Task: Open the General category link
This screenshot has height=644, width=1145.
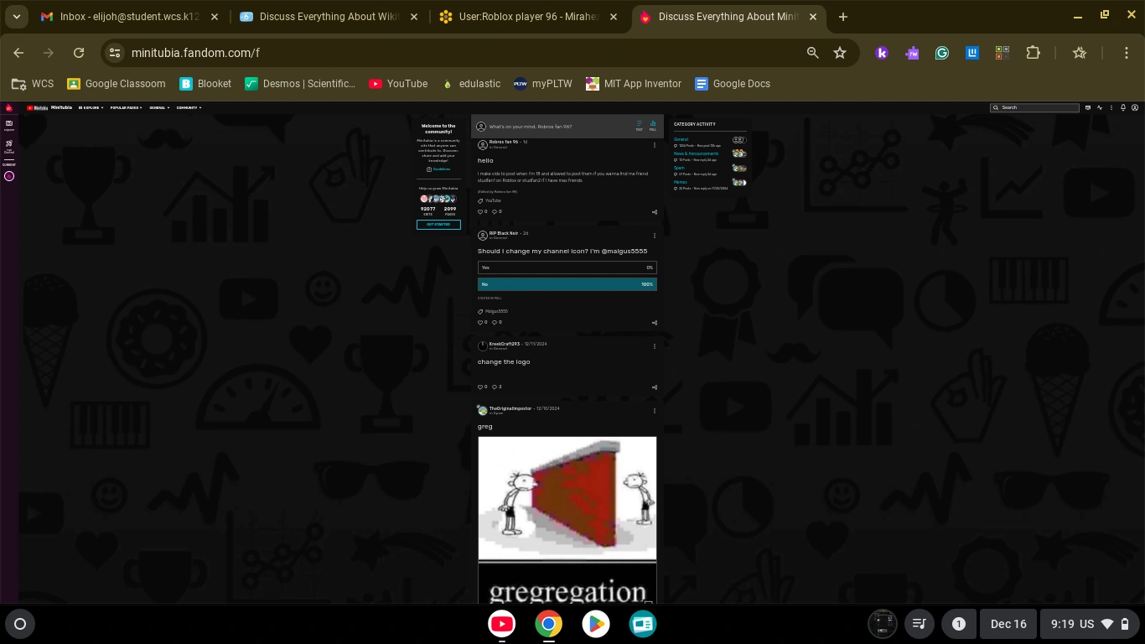Action: [681, 139]
